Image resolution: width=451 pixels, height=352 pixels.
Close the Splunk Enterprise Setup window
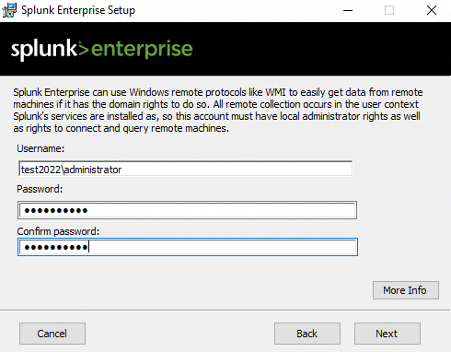pos(432,10)
